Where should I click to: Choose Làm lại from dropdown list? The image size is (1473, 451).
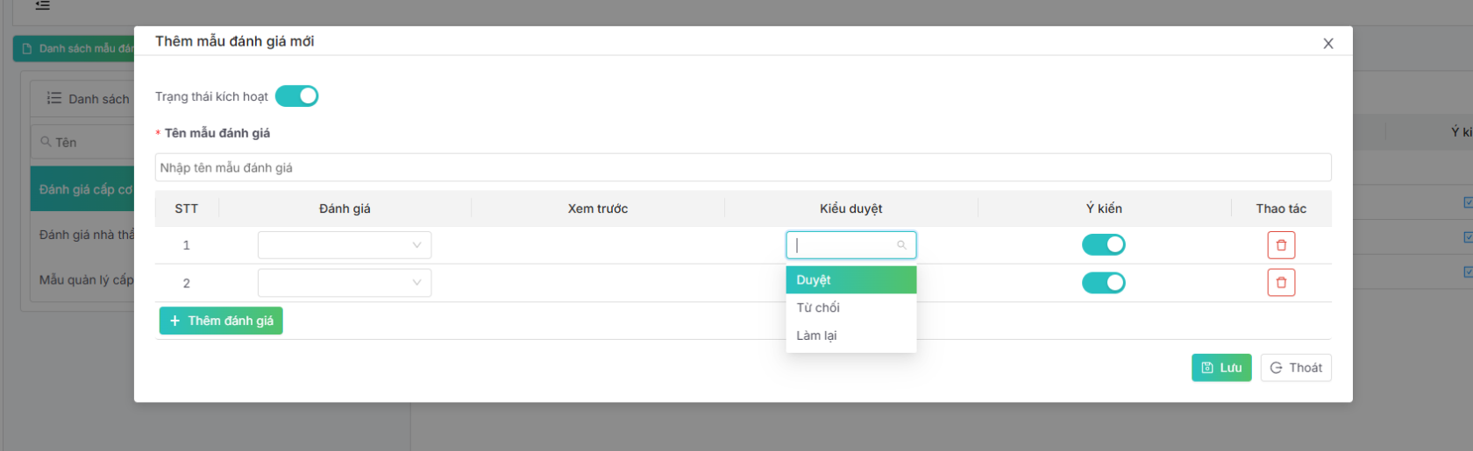click(x=850, y=335)
